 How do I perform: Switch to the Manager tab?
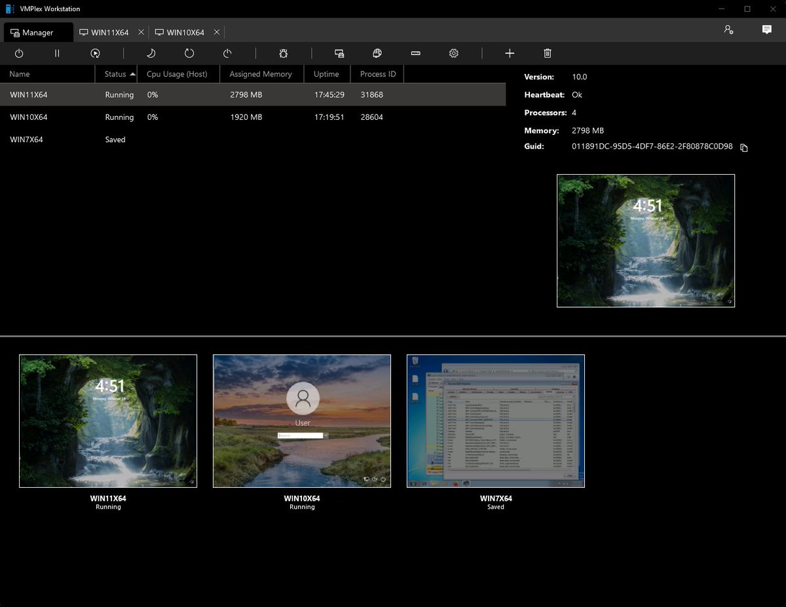click(x=38, y=32)
